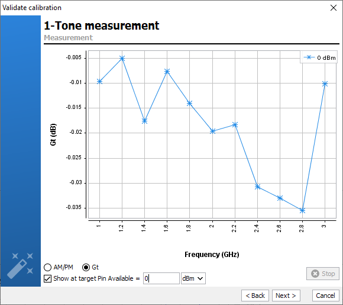Select the AM/PM radio button
Image resolution: width=343 pixels, height=305 pixels.
[47, 267]
